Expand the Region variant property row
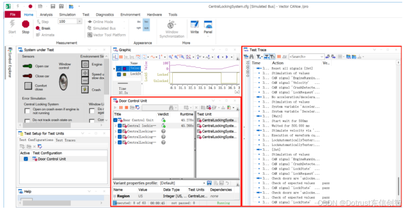 [x=115, y=196]
